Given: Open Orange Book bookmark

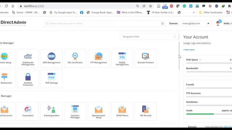Looking at the screenshot, I should (x=100, y=13).
